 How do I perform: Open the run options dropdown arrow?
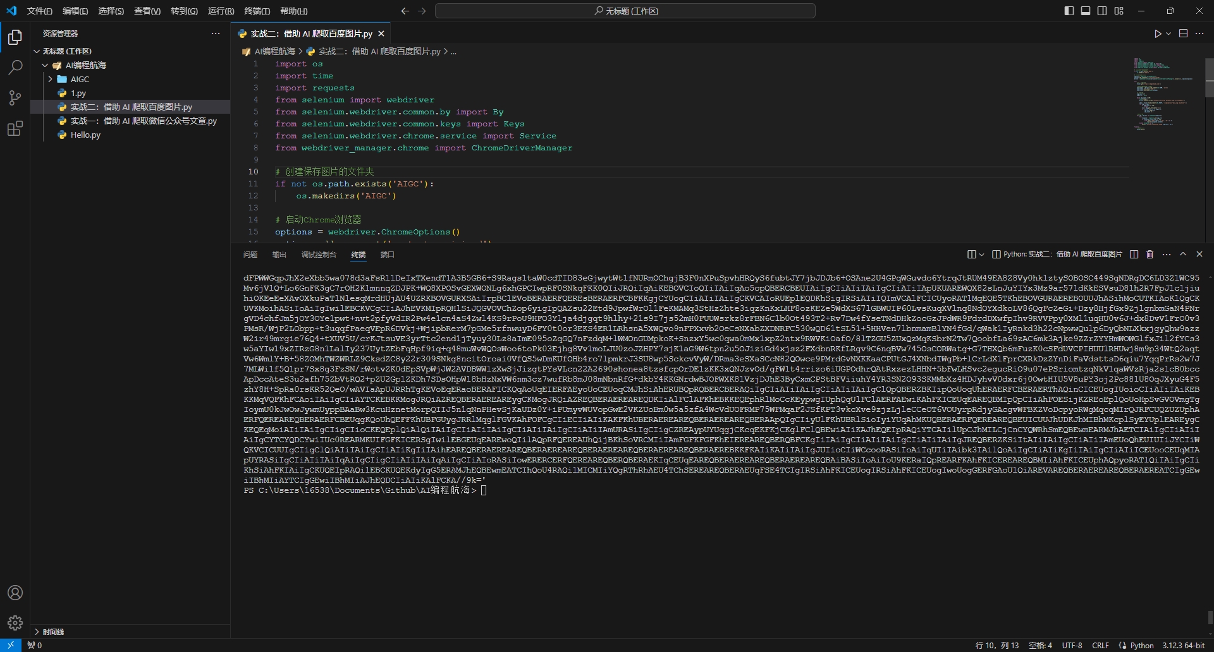[1168, 33]
